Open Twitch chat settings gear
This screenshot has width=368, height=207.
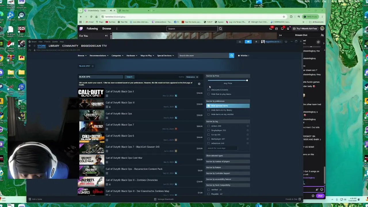tap(313, 196)
